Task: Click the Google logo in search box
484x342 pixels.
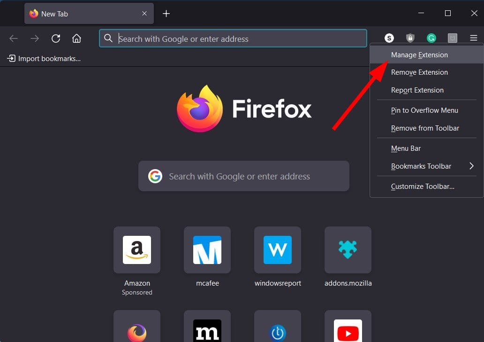Action: pyautogui.click(x=155, y=176)
